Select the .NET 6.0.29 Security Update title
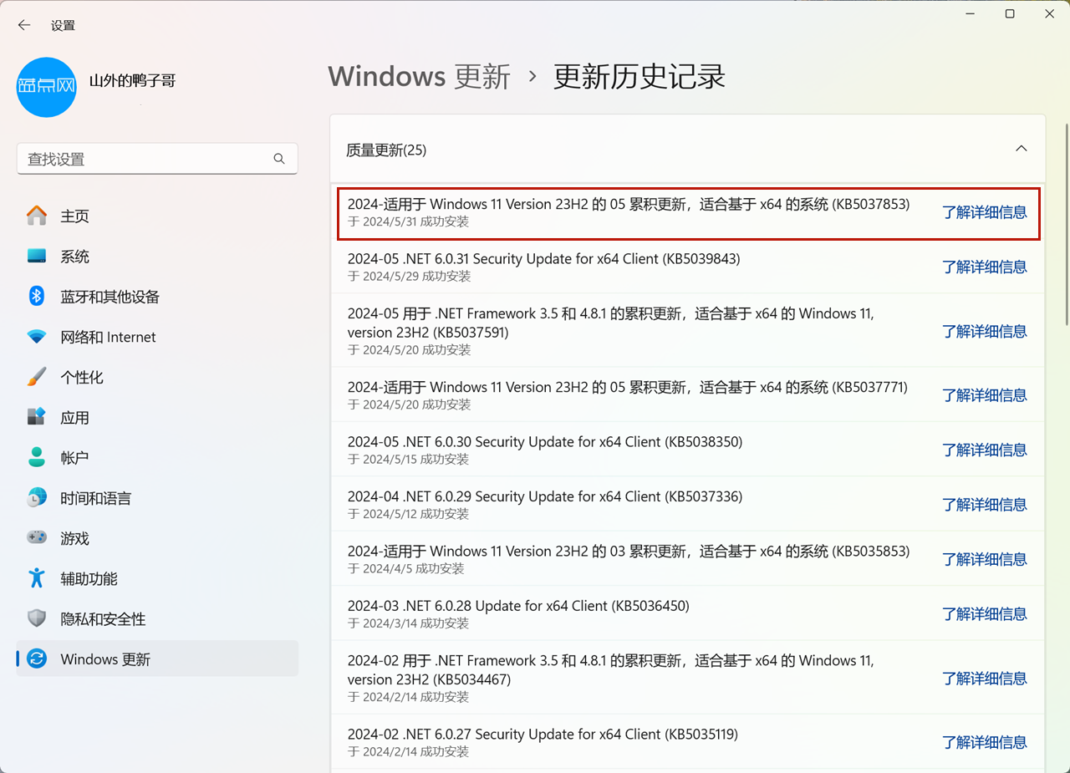Screen dimensions: 1070x773 (545, 496)
